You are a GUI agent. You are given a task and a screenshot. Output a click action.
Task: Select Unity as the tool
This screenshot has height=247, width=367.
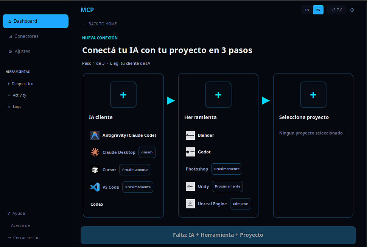tap(203, 186)
